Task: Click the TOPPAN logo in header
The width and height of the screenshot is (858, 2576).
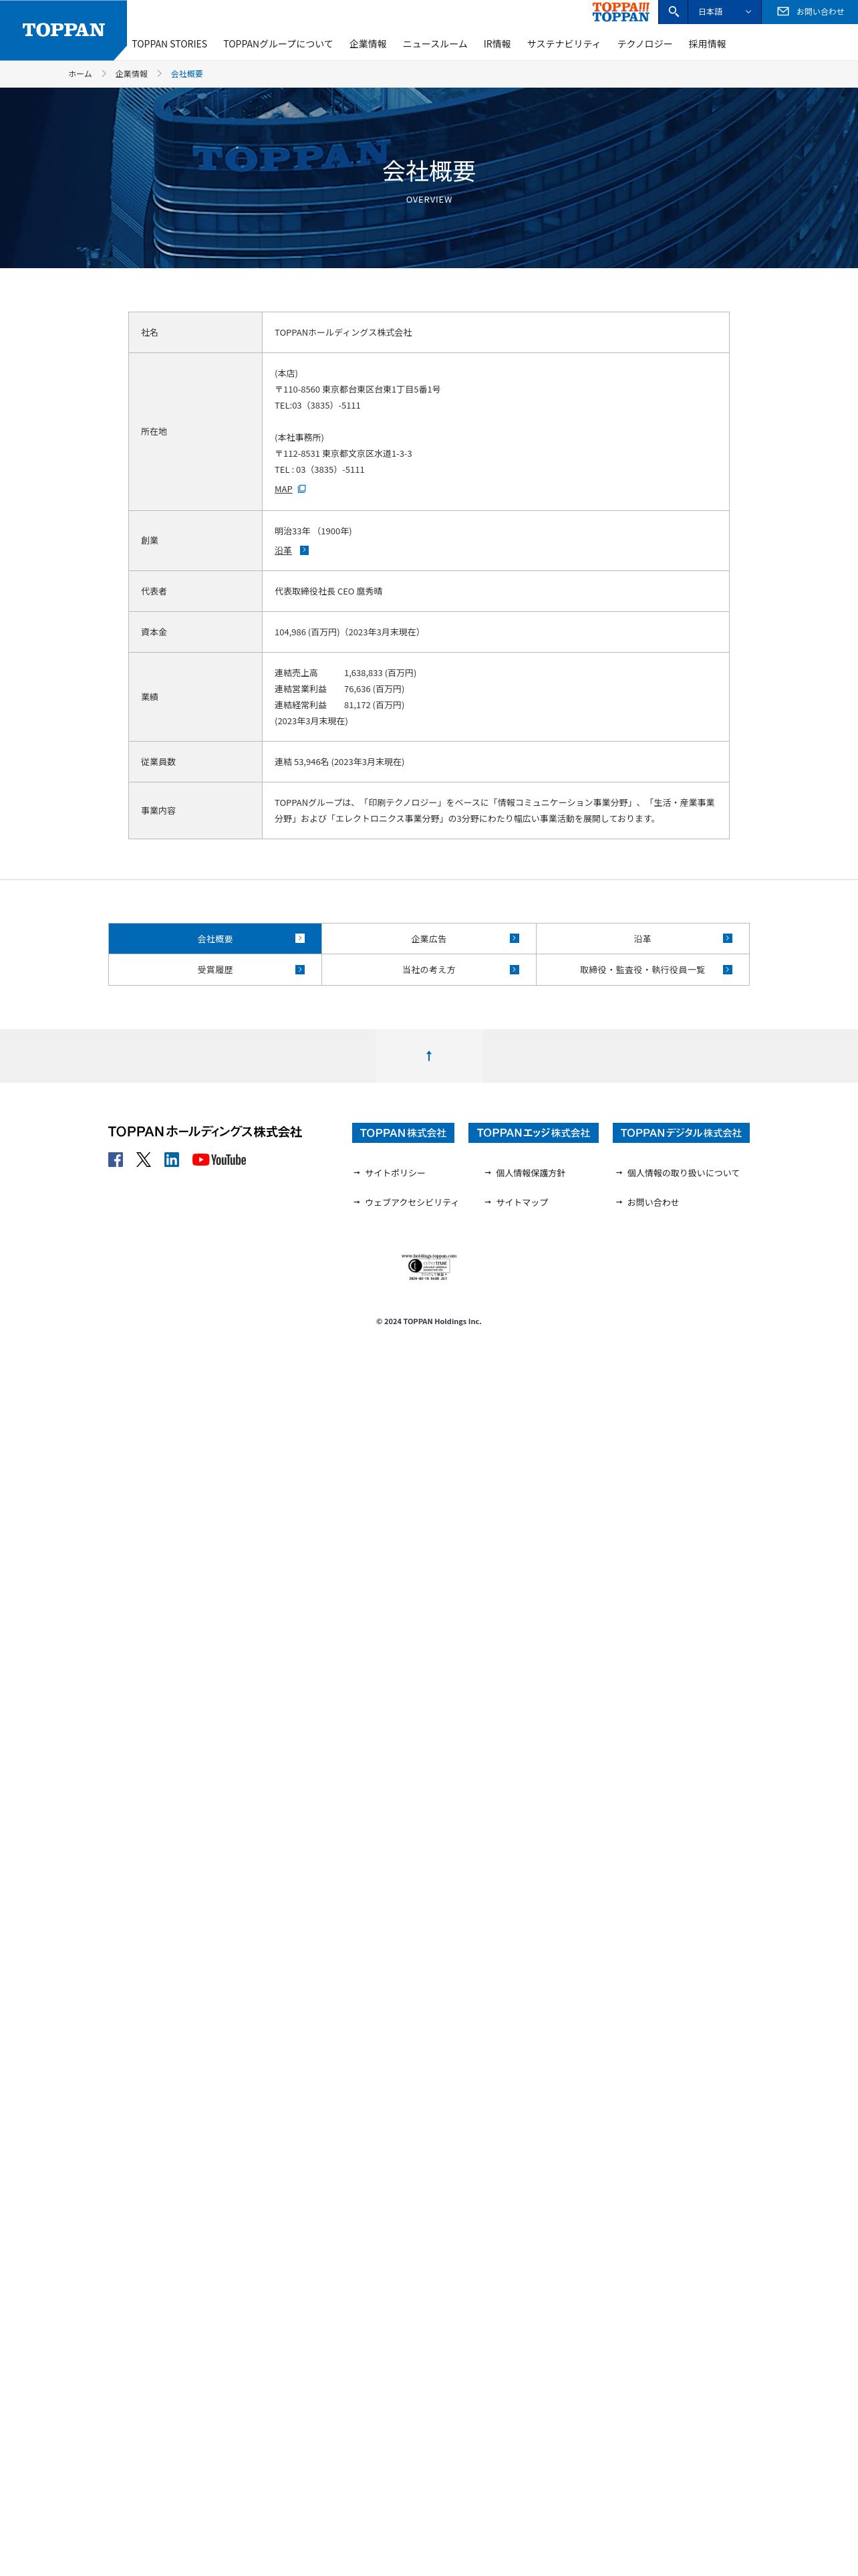Action: click(63, 30)
